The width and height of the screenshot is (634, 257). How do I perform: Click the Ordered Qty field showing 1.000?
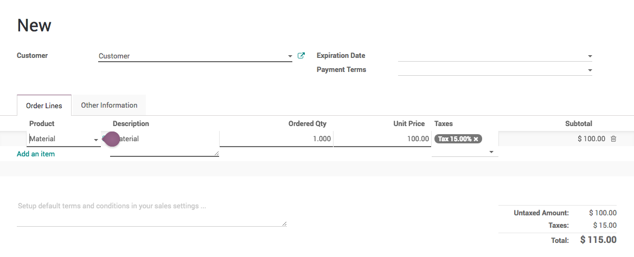tap(276, 139)
